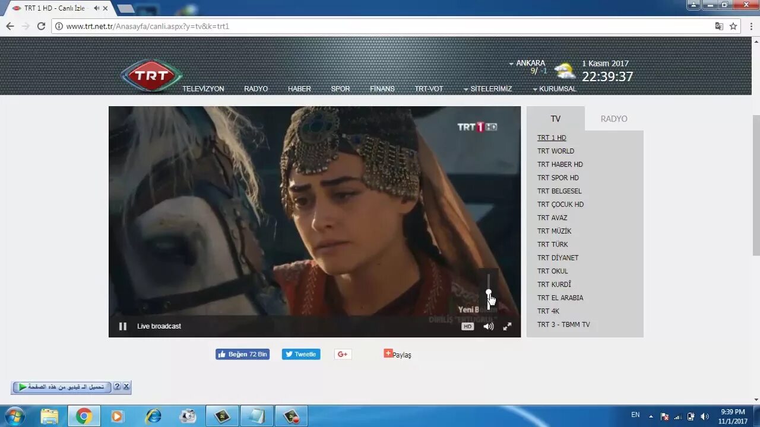This screenshot has width=760, height=427.
Task: Select the TRT EL ARABIA channel
Action: (560, 298)
